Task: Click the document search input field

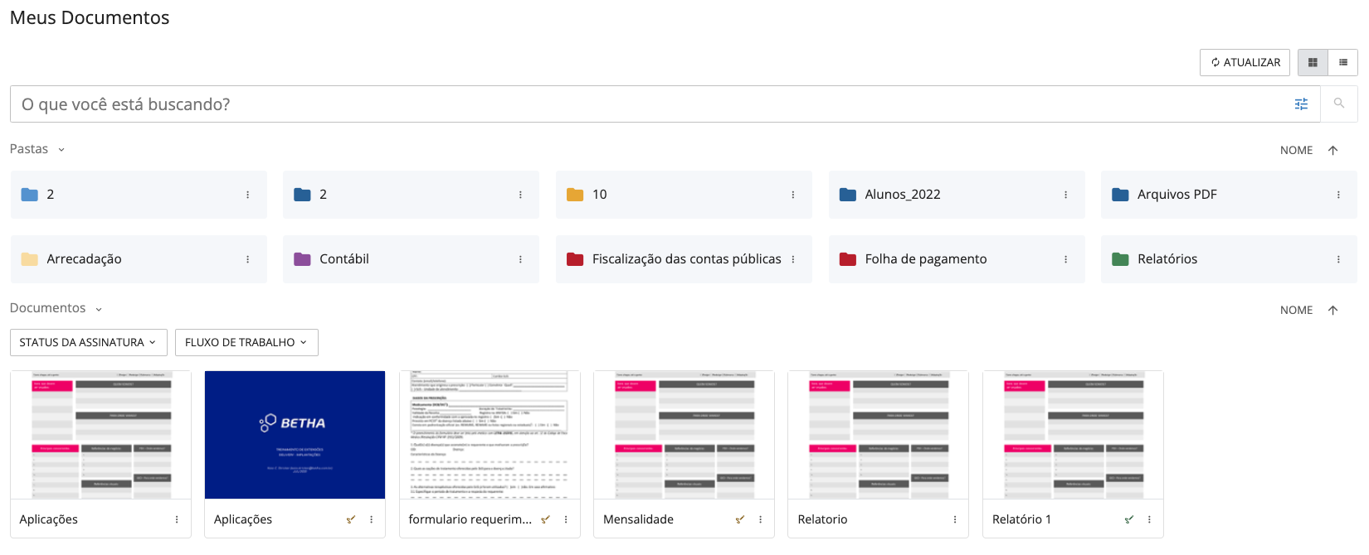Action: point(647,104)
